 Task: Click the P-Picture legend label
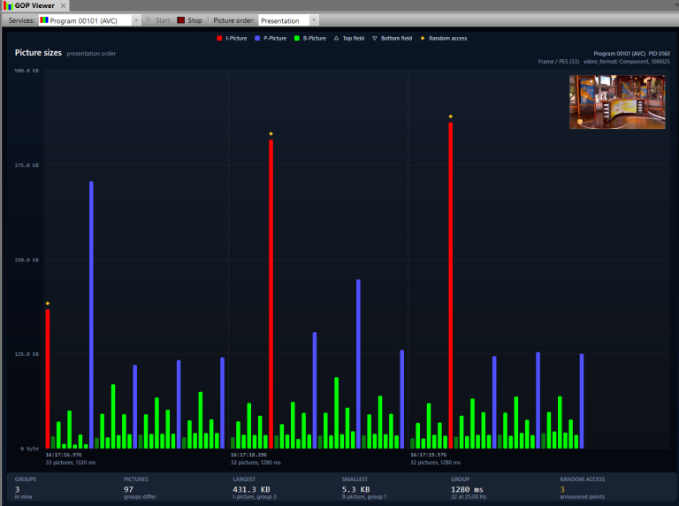point(275,39)
